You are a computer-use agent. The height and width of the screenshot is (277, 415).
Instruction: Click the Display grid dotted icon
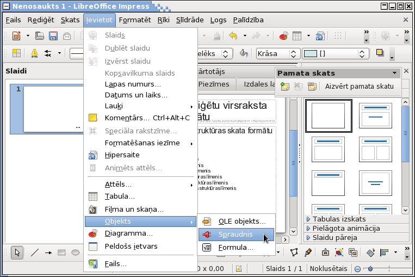(338, 36)
